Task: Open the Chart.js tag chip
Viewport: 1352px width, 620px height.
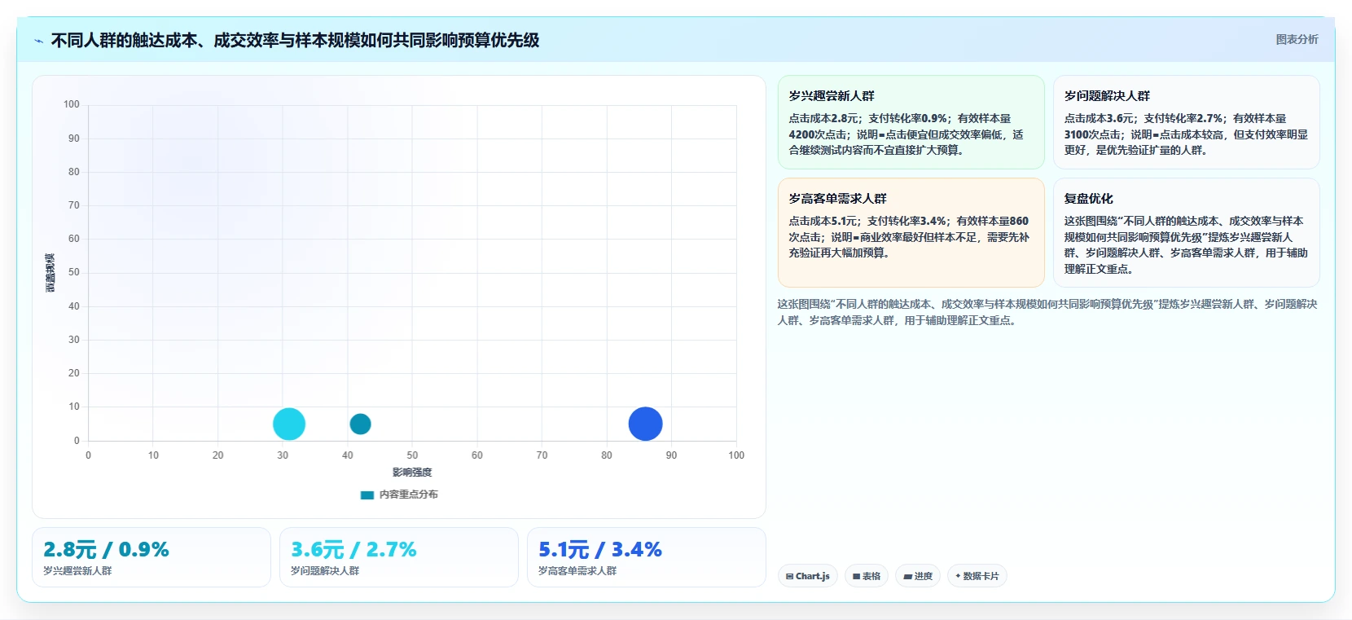Action: [x=808, y=576]
